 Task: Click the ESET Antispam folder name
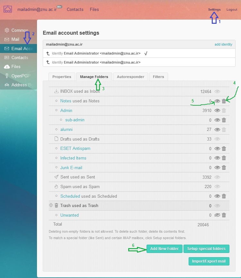coord(75,148)
